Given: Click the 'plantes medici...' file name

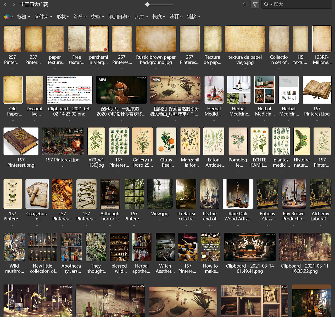Looking at the screenshot, I should click(281, 162).
